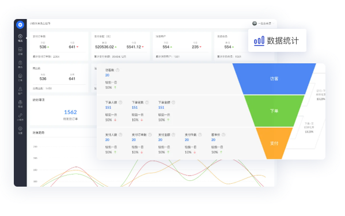This screenshot has height=216, width=345.
Task: Click the blue hexagon logo in sidebar
Action: (x=20, y=25)
